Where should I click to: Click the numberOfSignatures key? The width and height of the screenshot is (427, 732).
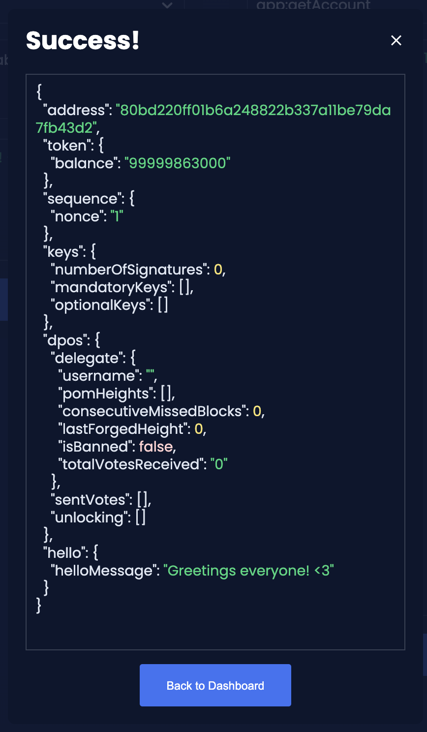point(129,270)
